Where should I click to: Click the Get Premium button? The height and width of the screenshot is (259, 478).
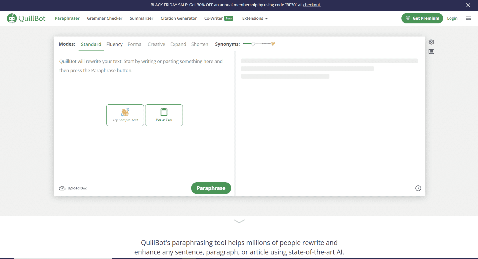[x=422, y=18]
